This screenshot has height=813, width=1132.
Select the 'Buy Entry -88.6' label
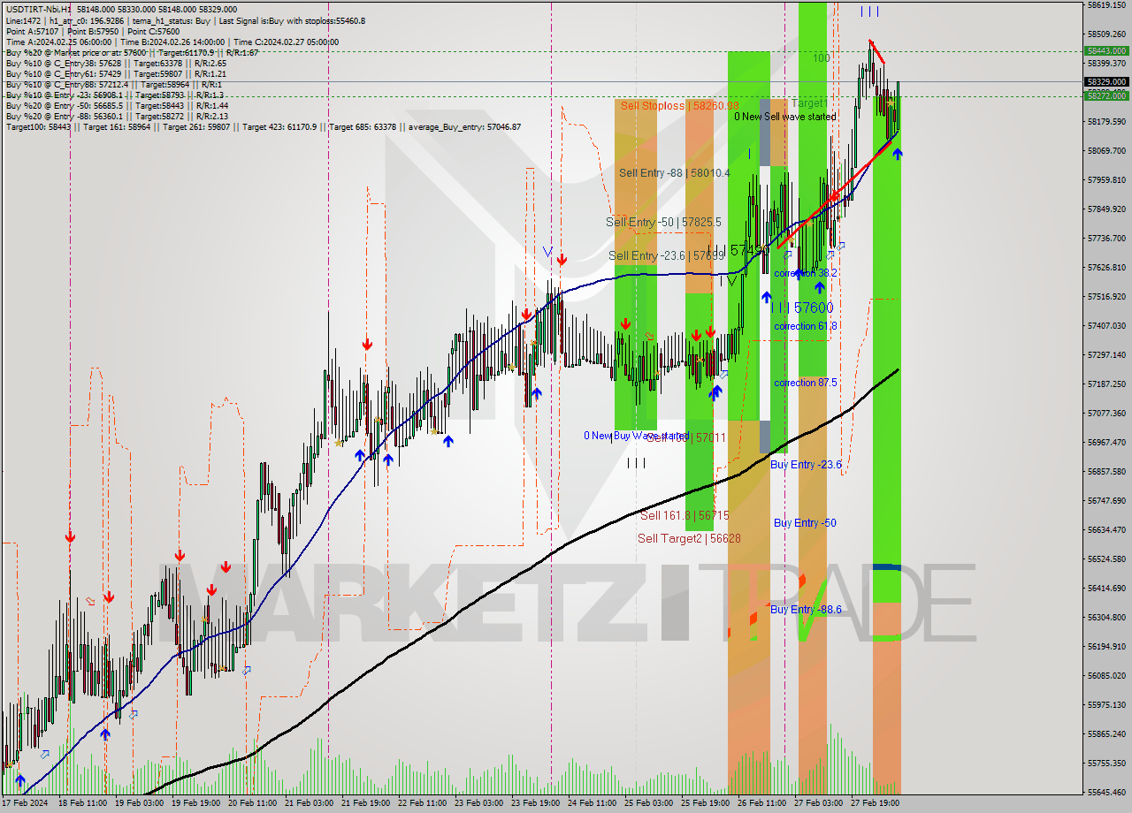point(805,609)
